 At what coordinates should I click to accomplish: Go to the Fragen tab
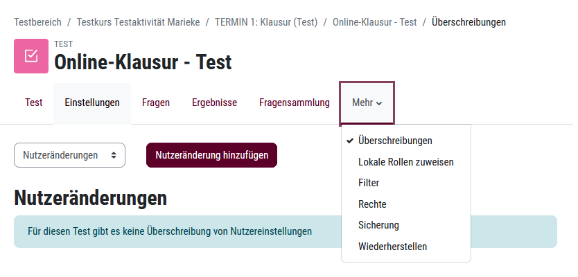[x=156, y=102]
